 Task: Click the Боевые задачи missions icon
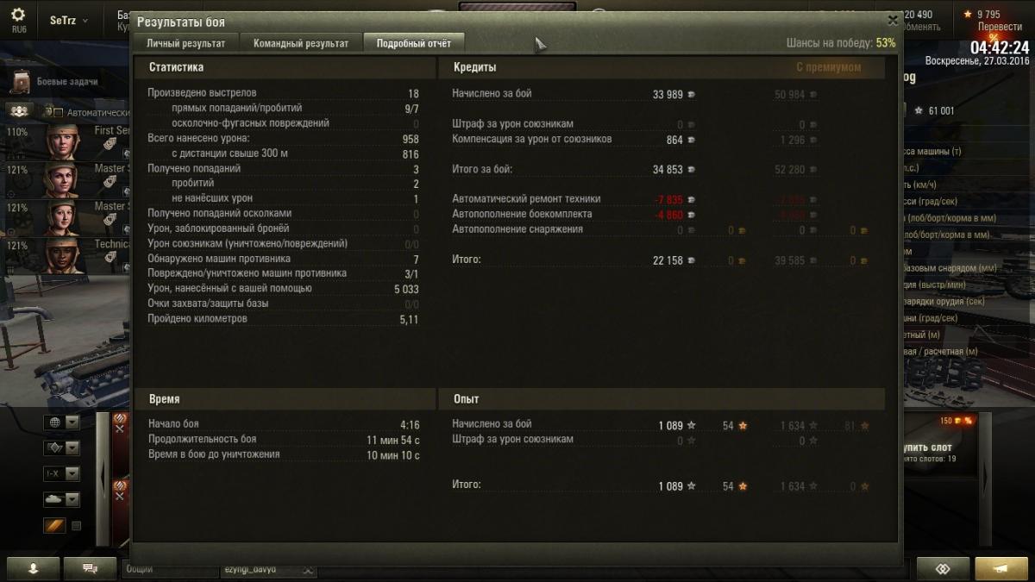(21, 82)
